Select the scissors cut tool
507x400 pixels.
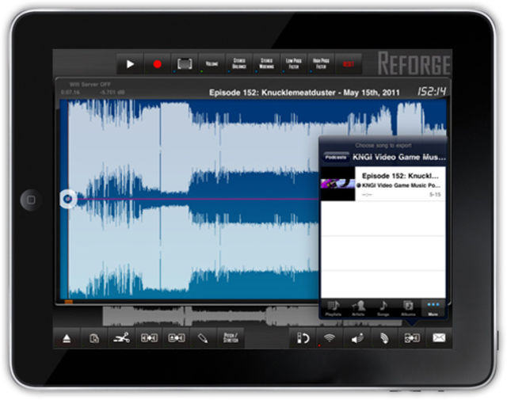click(121, 338)
